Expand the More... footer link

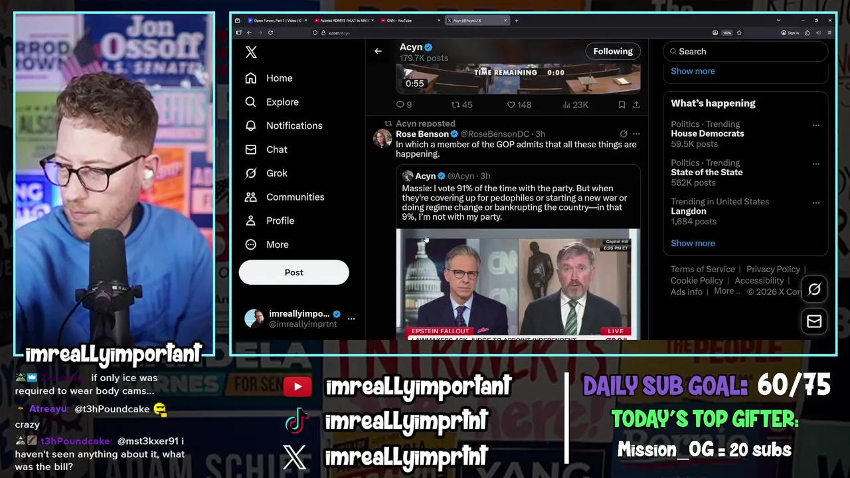tap(726, 291)
